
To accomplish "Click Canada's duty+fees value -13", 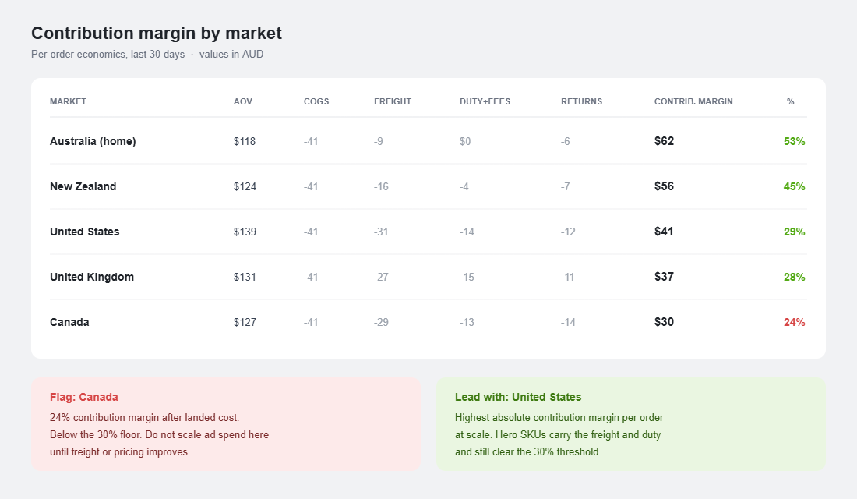I will click(x=467, y=322).
